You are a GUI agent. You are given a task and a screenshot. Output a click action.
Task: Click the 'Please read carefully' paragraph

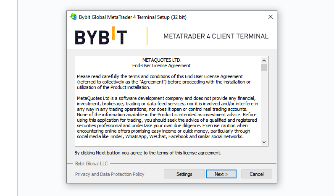pyautogui.click(x=163, y=81)
